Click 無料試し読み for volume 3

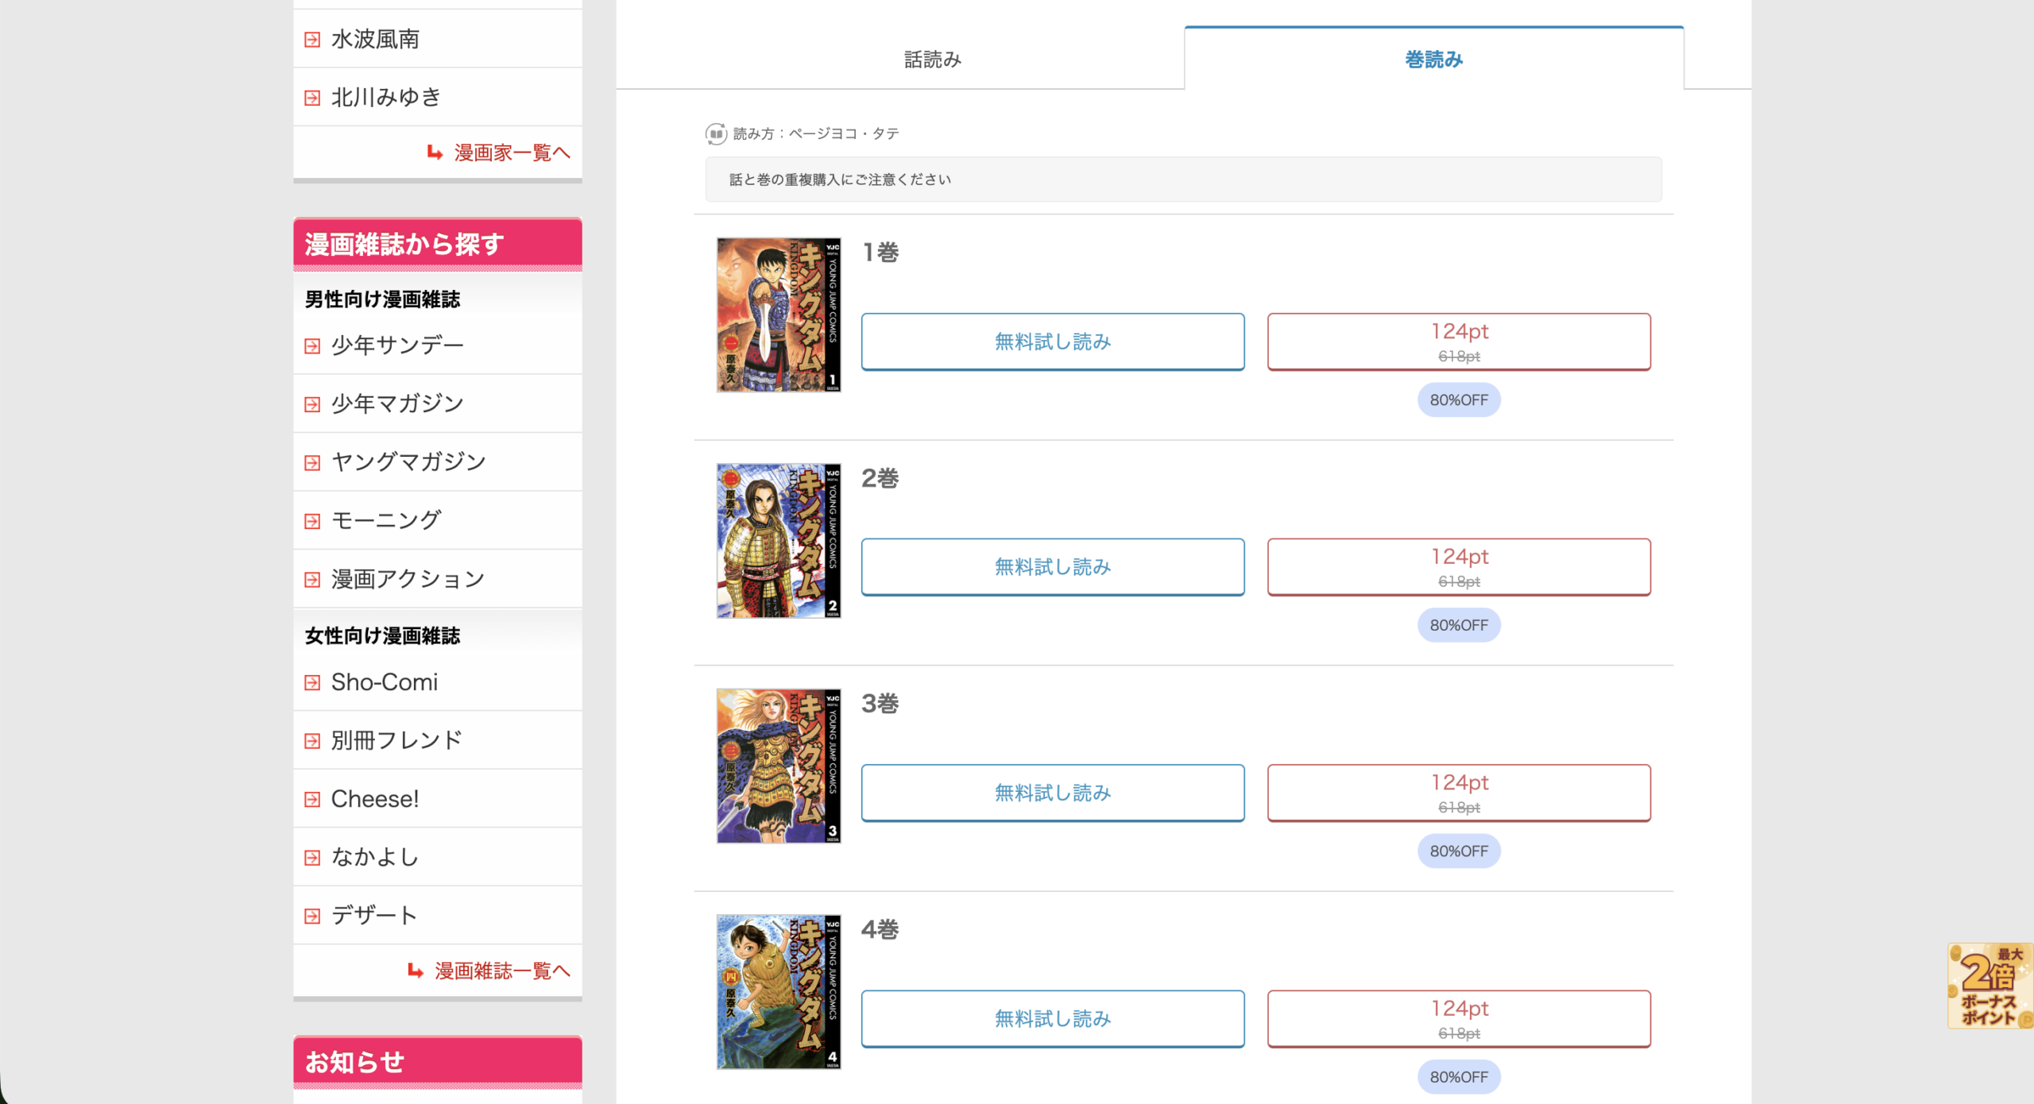(1053, 793)
